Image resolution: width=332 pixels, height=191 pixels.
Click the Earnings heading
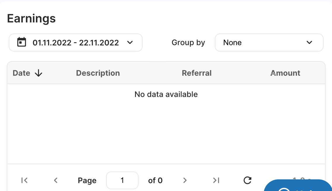[31, 19]
